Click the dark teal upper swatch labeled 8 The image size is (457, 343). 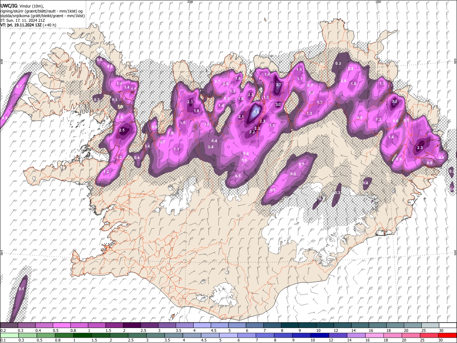point(290,325)
